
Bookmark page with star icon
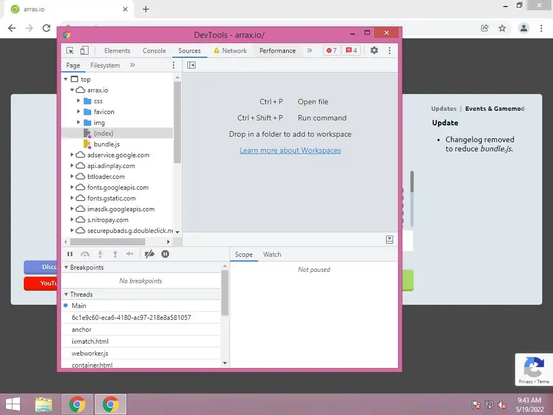coord(502,28)
